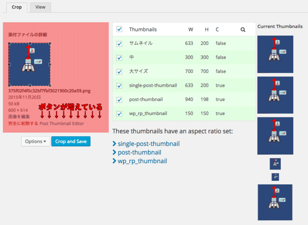
Task: Click height value 198 in post-thumbnail row
Action: [x=204, y=99]
